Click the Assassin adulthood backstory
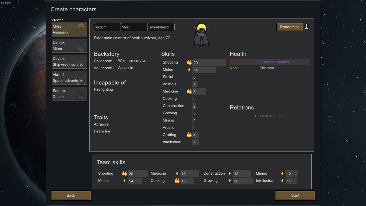This screenshot has height=206, width=366. 126,68
